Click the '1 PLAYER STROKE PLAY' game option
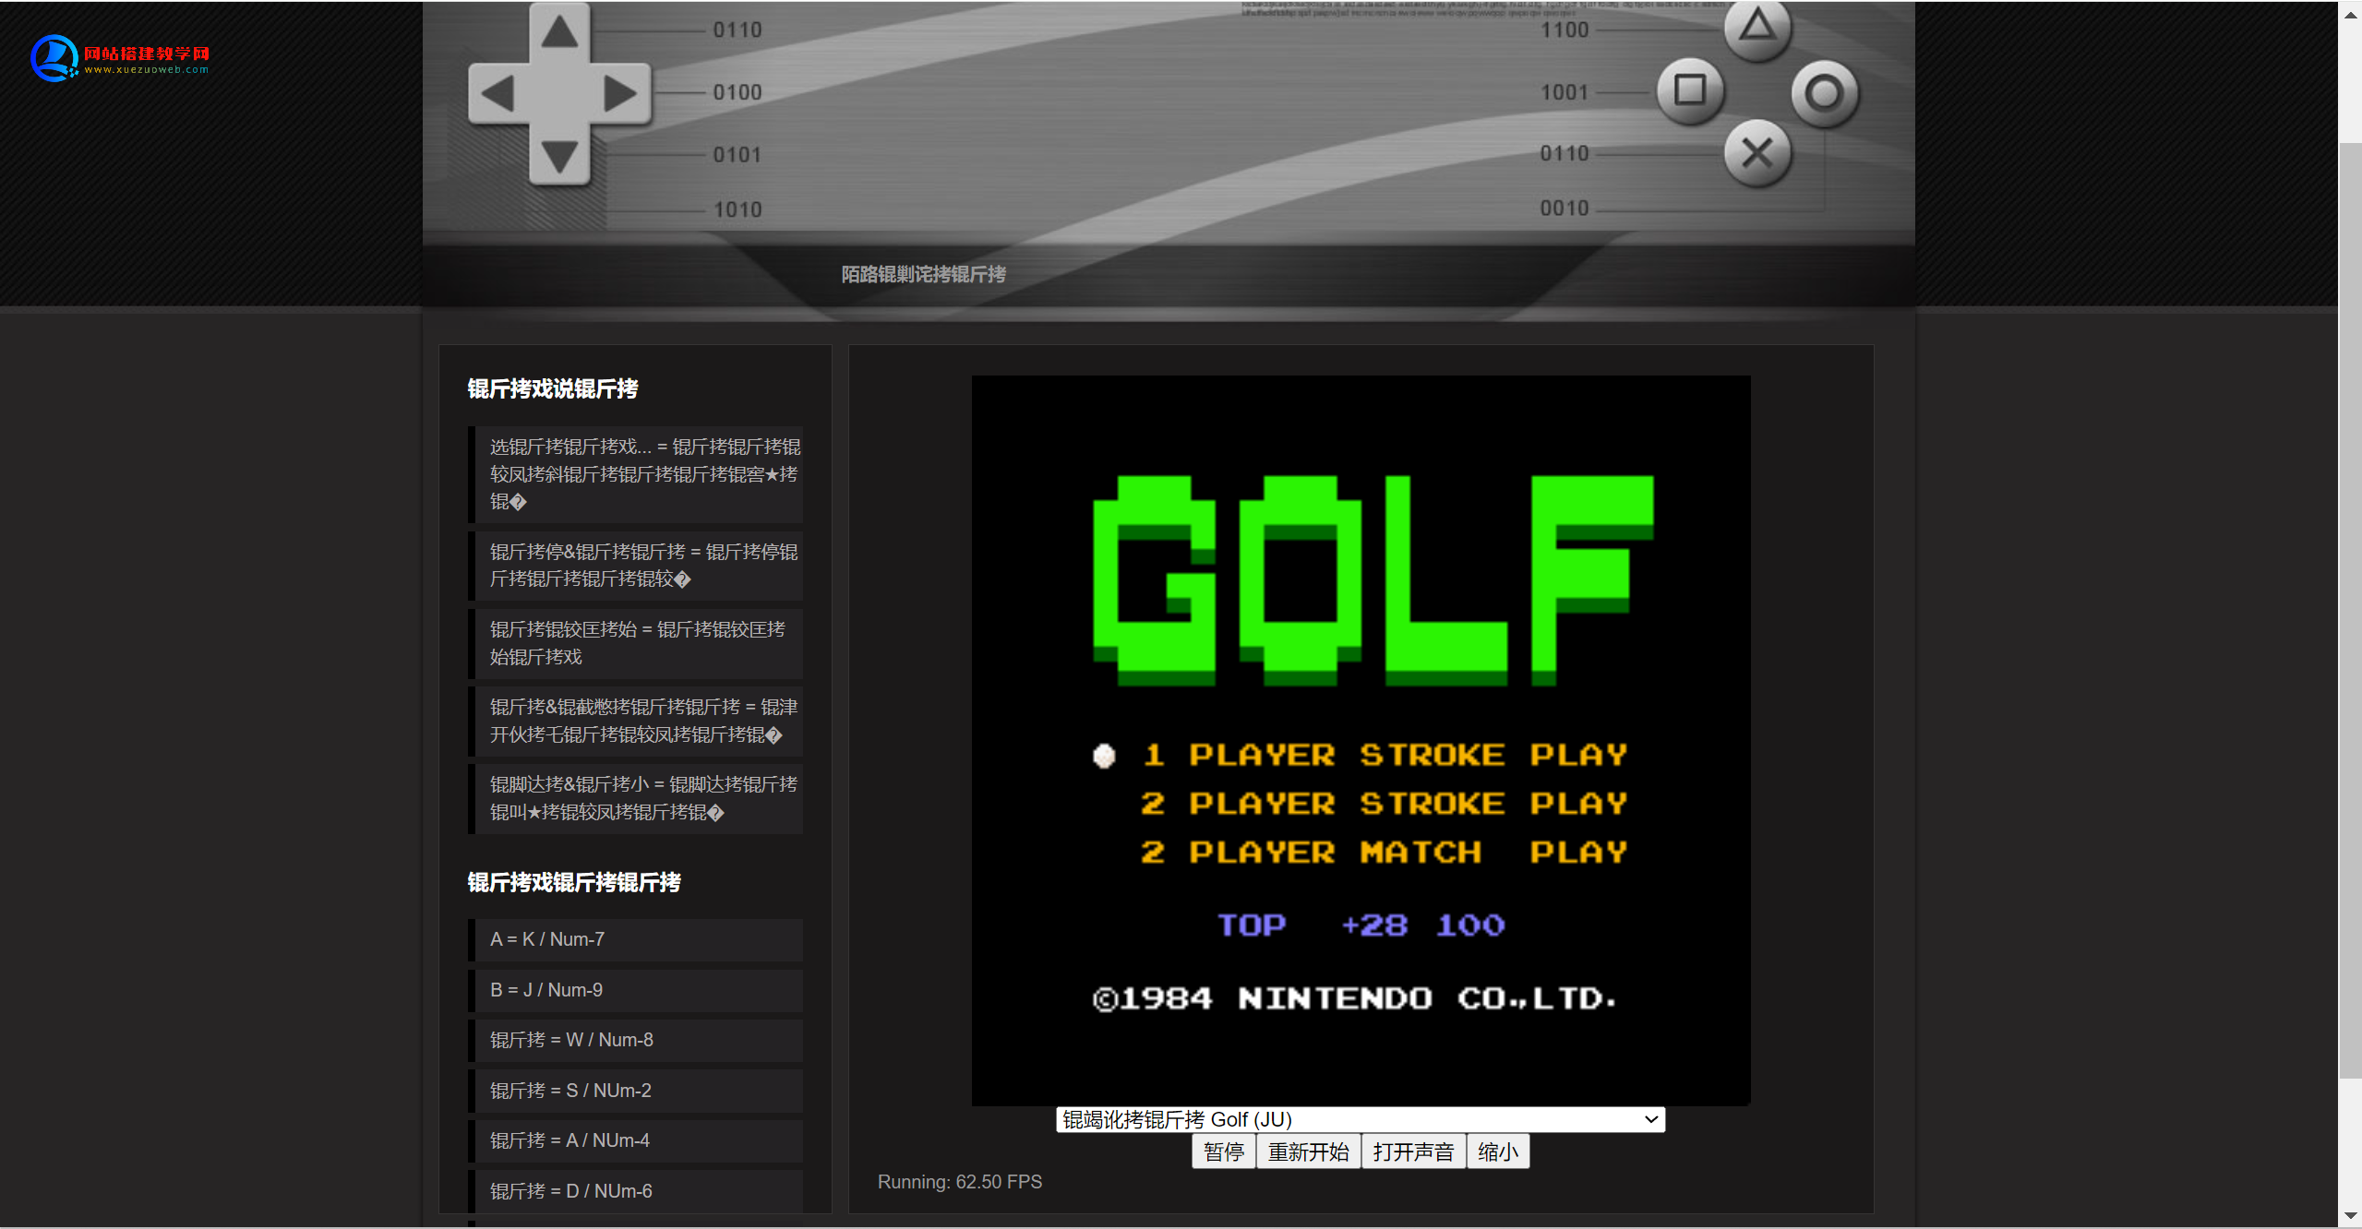This screenshot has height=1229, width=2362. [x=1385, y=755]
